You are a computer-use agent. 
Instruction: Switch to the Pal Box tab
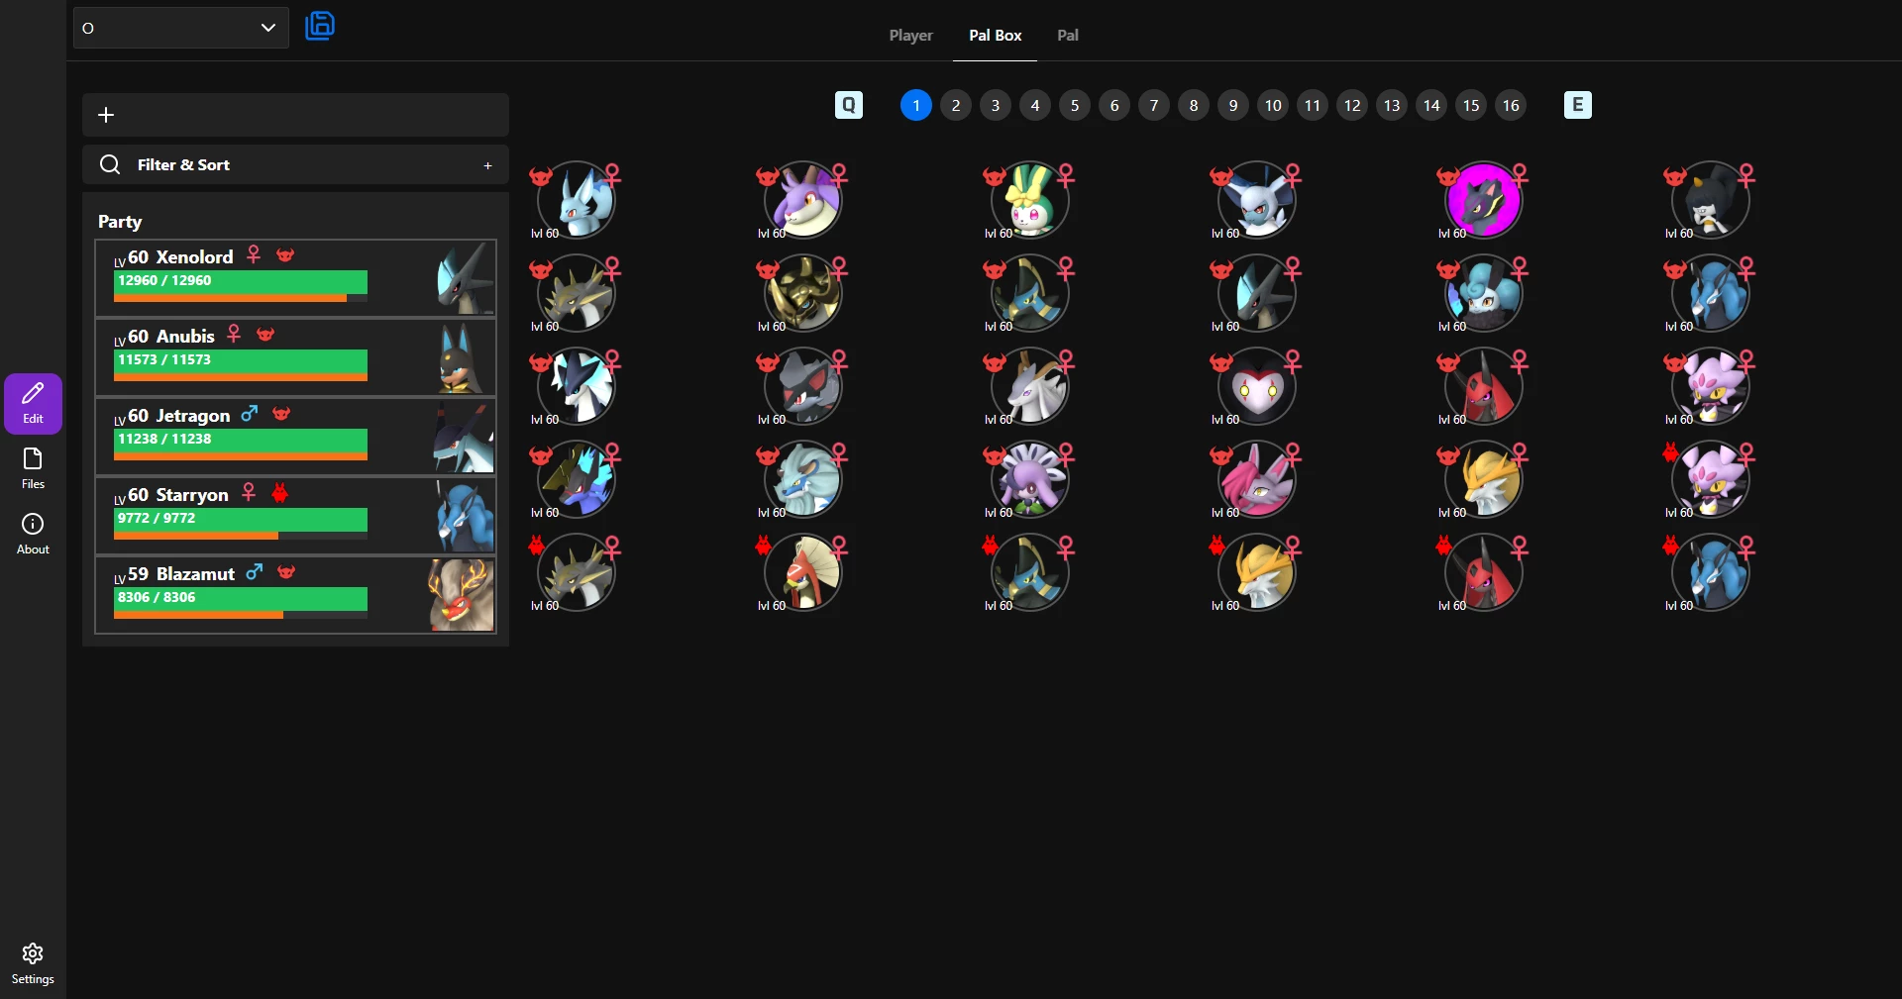(x=995, y=35)
